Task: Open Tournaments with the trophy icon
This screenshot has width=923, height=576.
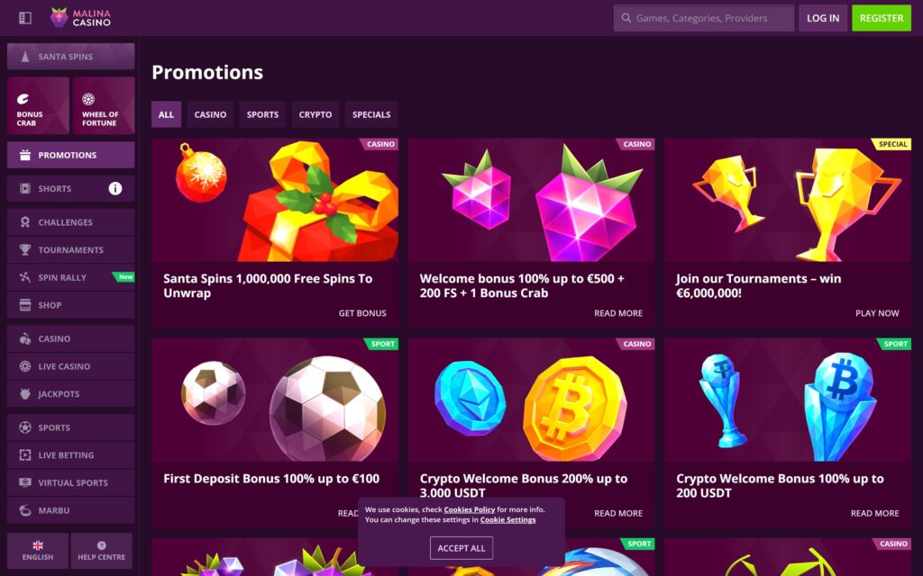Action: [70, 250]
